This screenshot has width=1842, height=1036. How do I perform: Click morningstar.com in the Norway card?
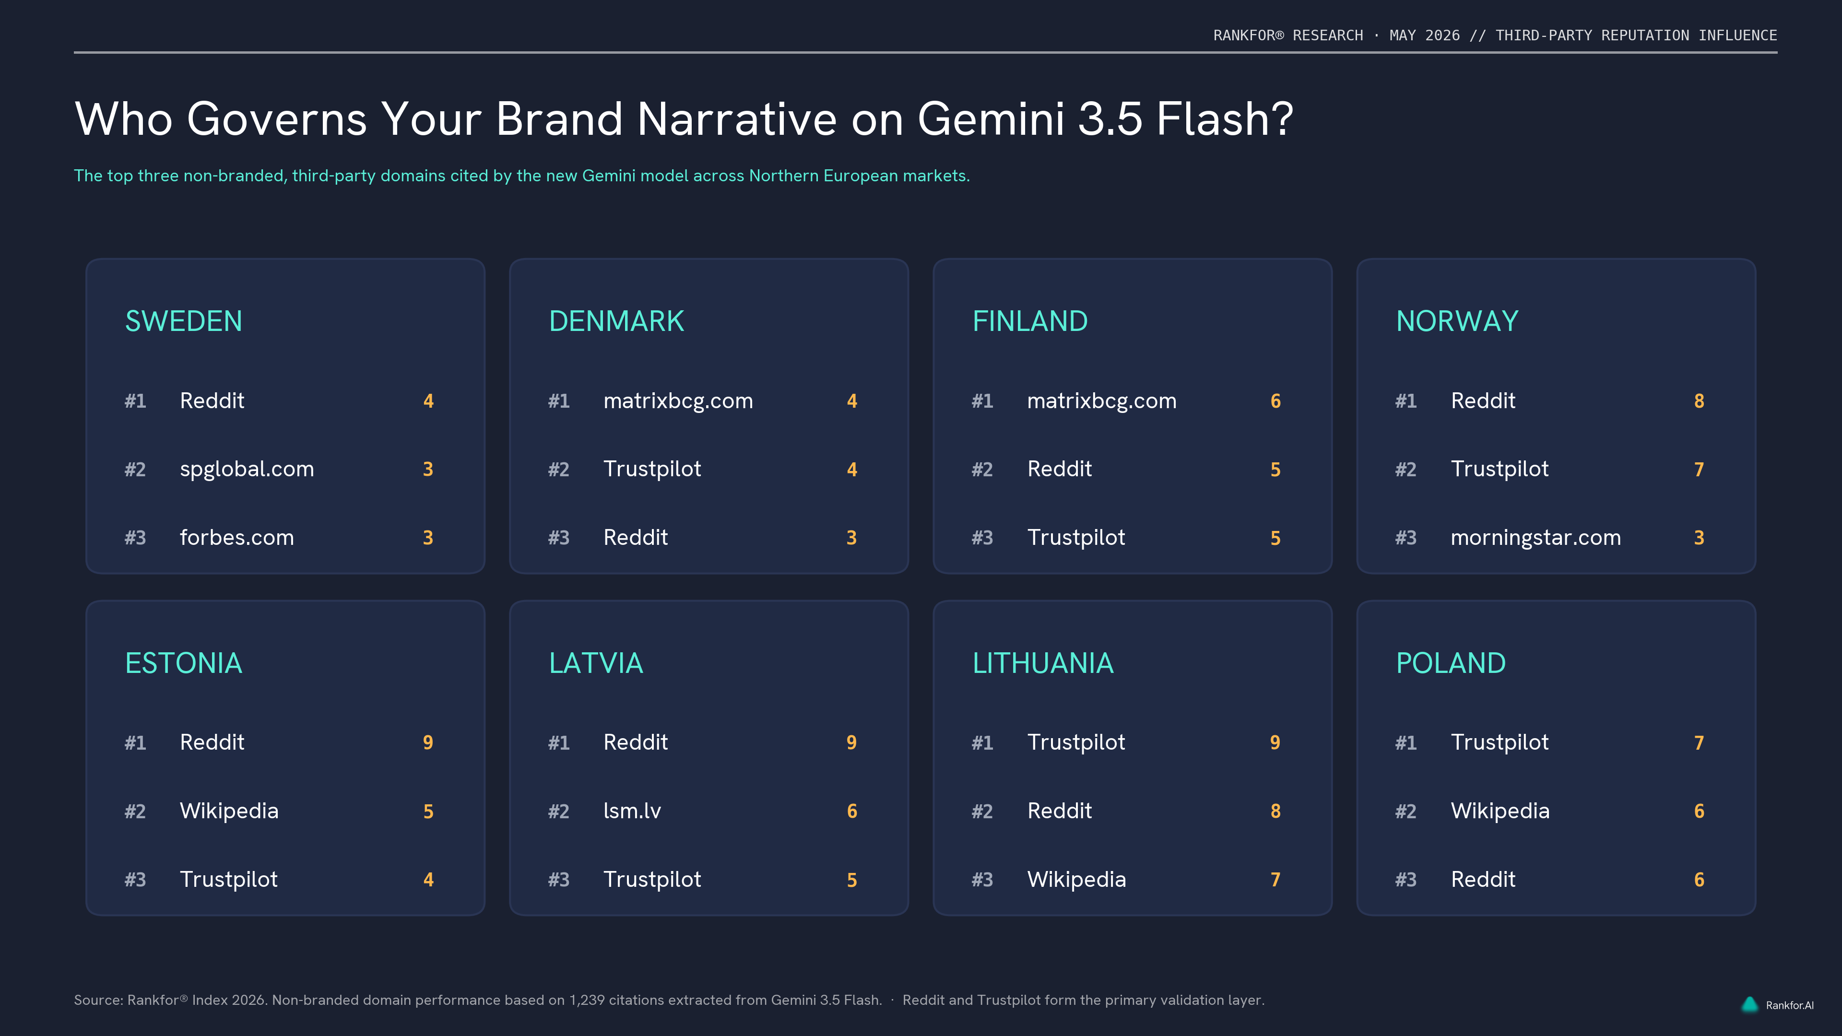pos(1535,538)
